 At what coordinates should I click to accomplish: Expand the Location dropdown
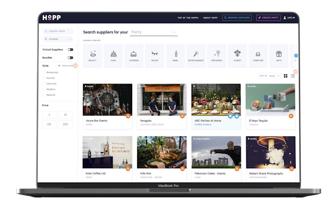(x=58, y=39)
